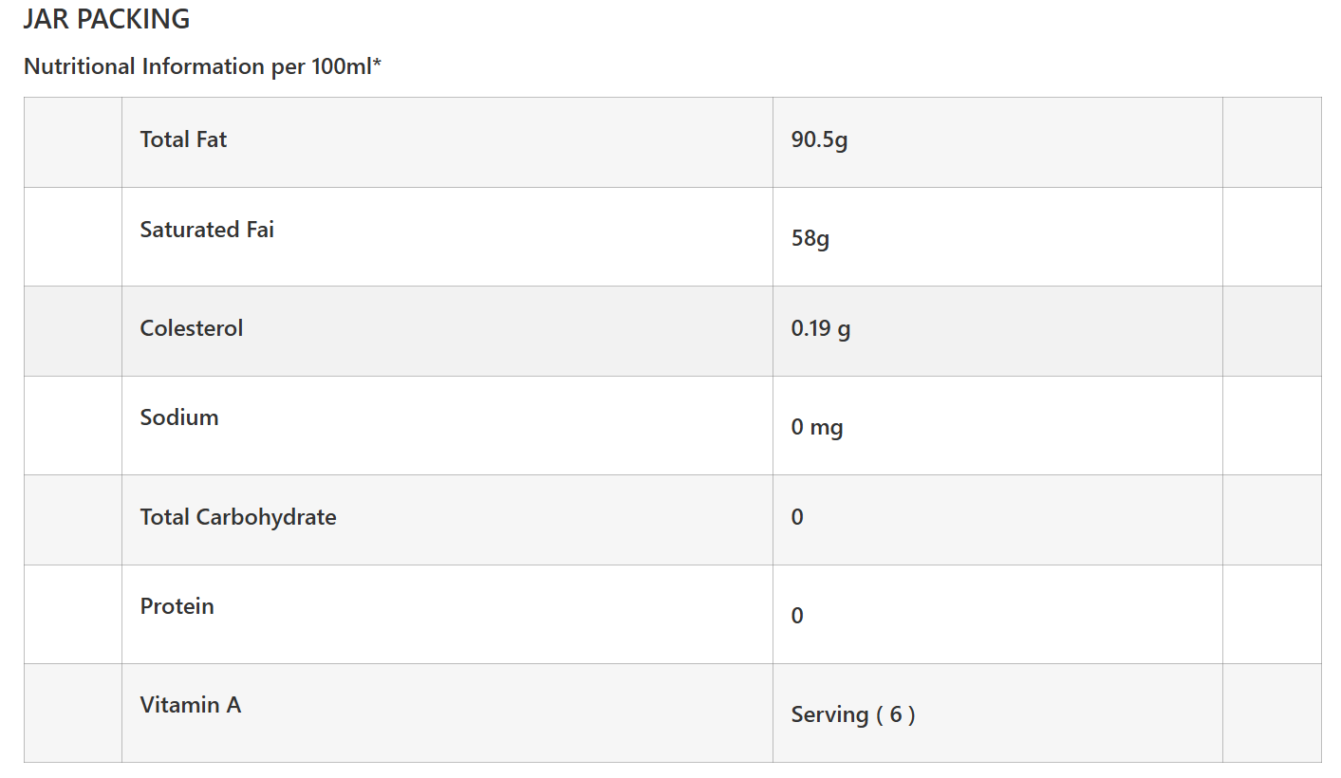Select the Colesterol row label

click(x=192, y=328)
